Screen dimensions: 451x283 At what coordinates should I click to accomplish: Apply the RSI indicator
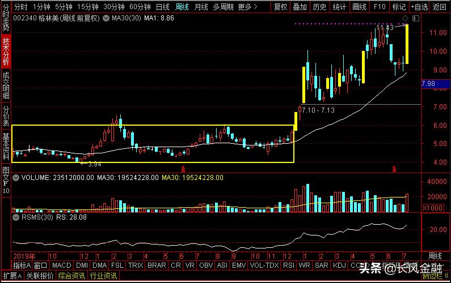[289, 265]
